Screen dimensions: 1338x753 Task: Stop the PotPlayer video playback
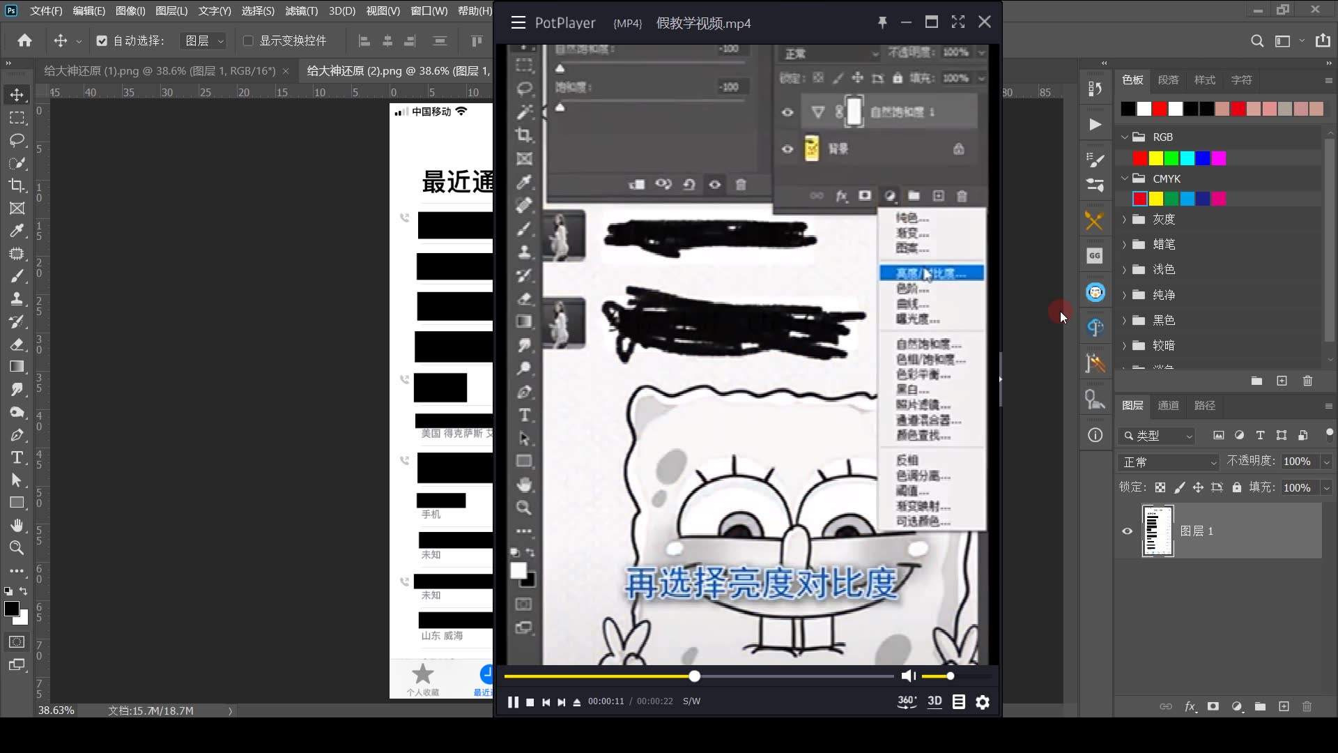(x=530, y=702)
